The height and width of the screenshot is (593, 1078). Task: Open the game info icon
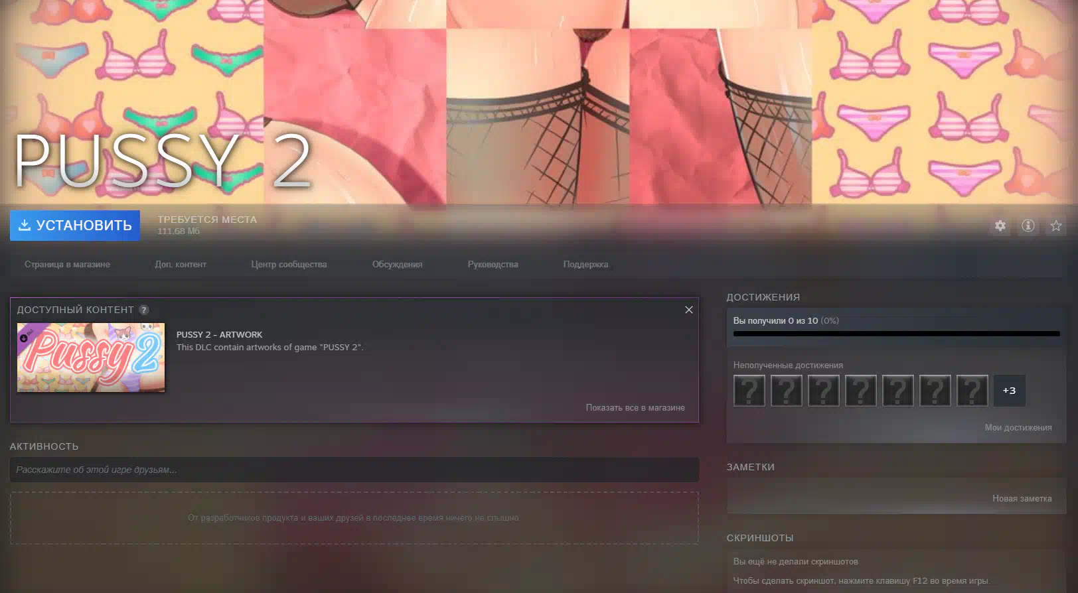pos(1028,226)
